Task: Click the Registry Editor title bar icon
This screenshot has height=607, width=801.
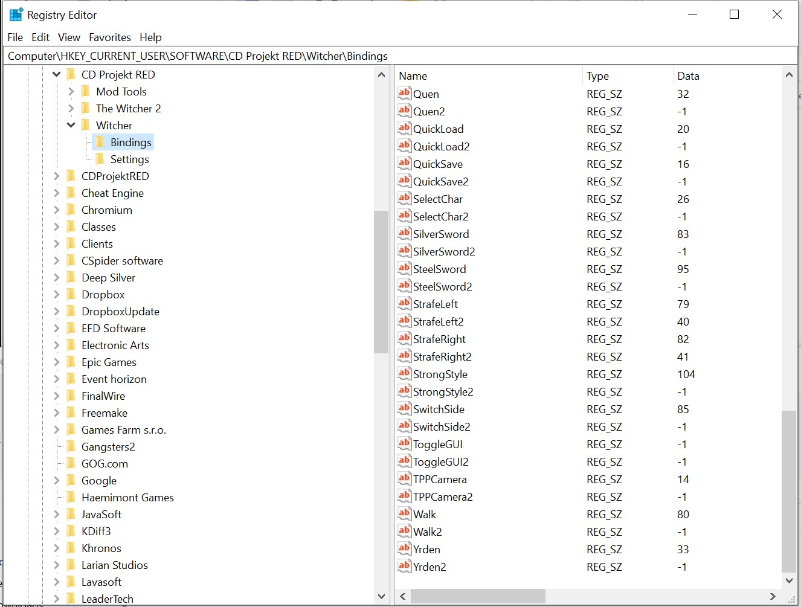Action: click(x=16, y=14)
